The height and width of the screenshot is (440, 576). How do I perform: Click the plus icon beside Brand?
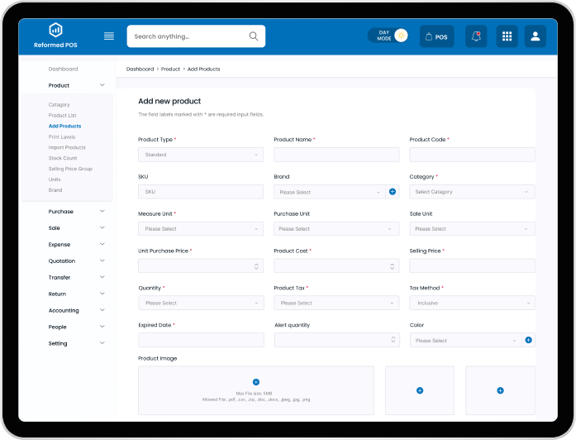point(393,192)
